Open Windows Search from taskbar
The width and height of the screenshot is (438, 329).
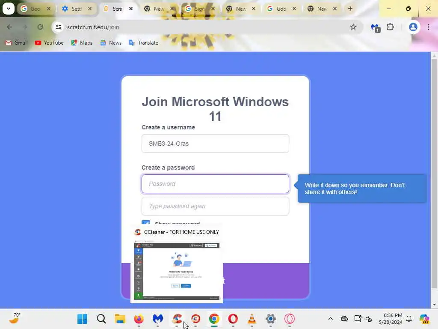point(101,319)
